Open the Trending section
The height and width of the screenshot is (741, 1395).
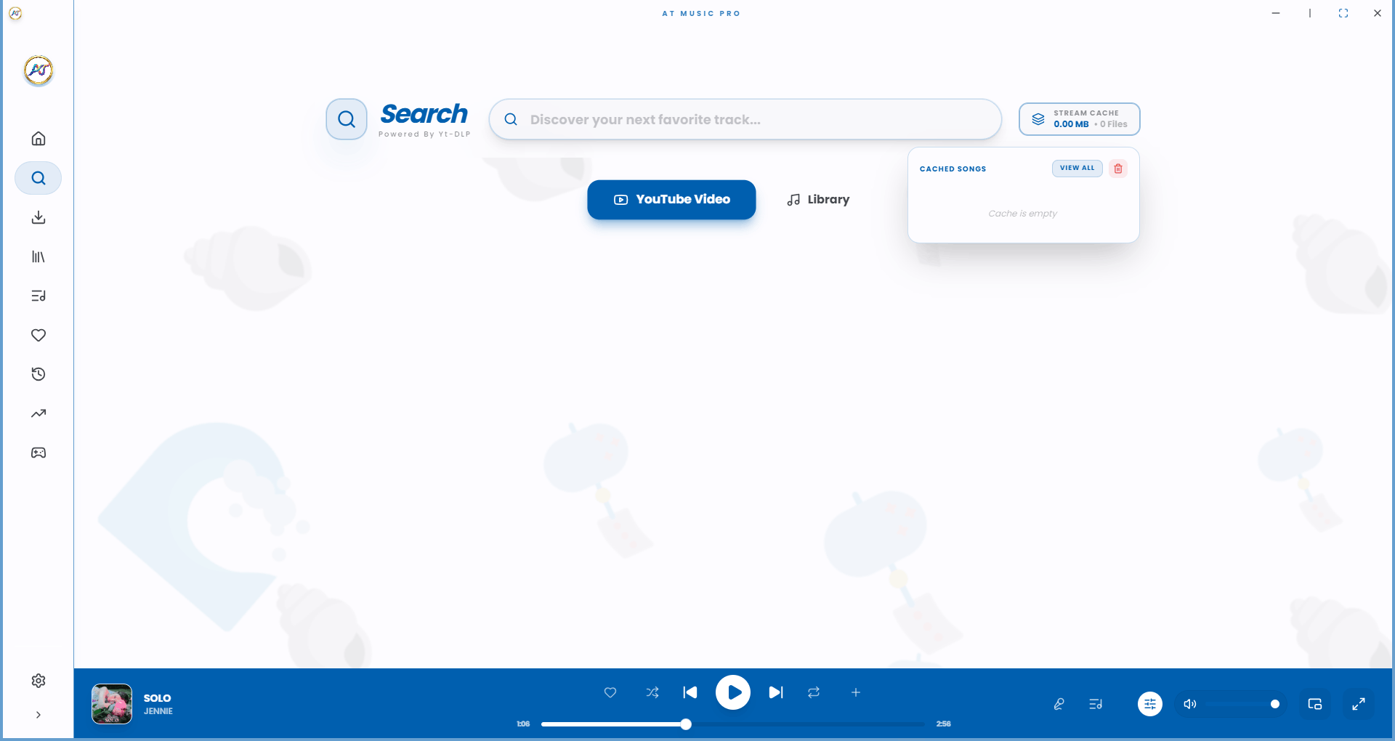point(38,413)
